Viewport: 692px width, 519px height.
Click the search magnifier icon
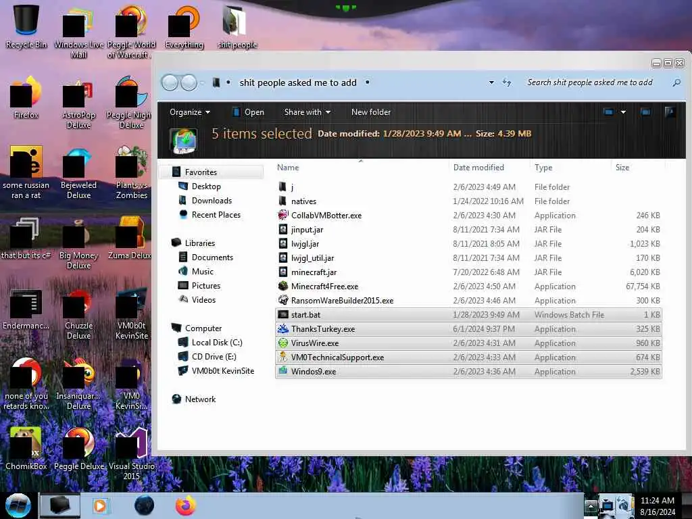click(676, 82)
